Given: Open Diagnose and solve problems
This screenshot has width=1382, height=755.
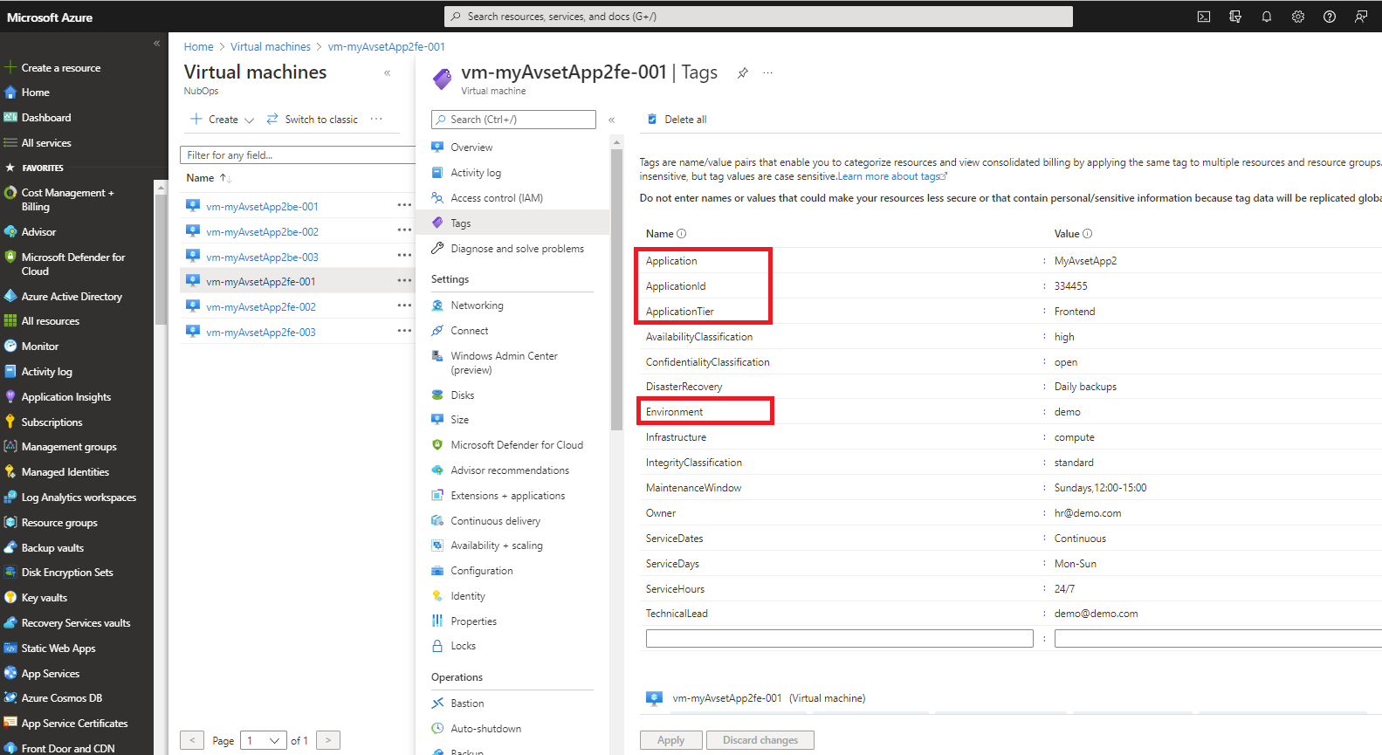Looking at the screenshot, I should (517, 249).
